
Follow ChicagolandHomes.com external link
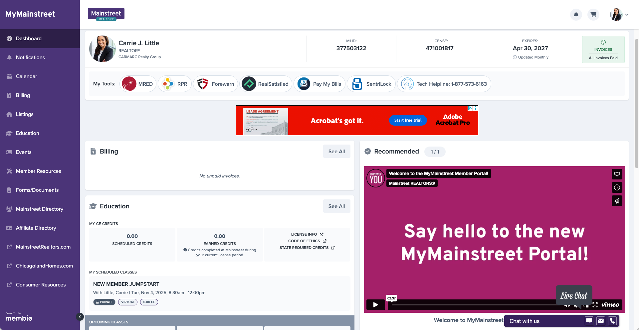click(40, 266)
